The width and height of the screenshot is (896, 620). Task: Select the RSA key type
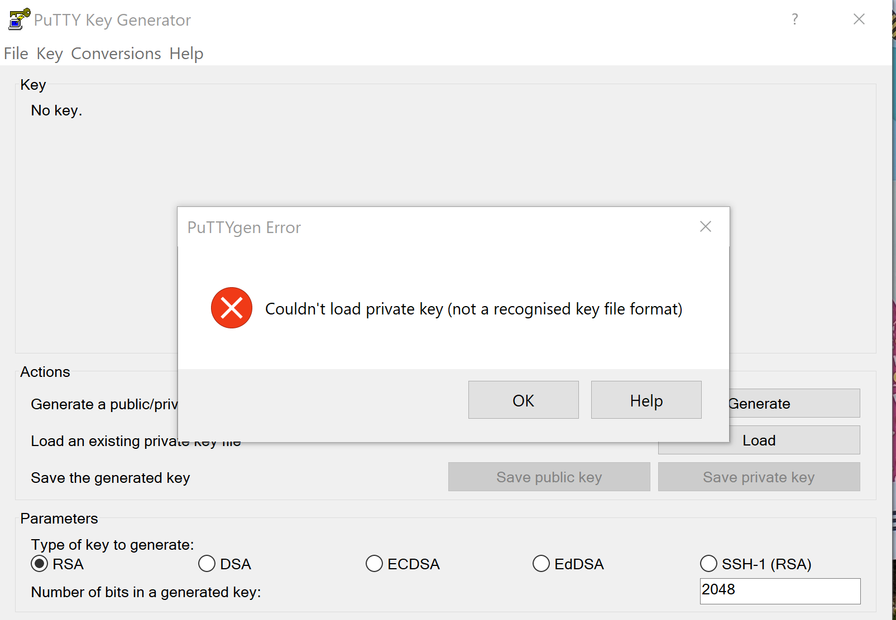[38, 564]
